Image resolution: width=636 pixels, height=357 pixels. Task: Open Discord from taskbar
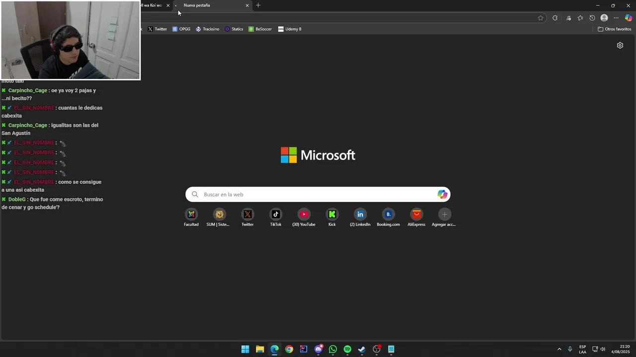tap(318, 349)
